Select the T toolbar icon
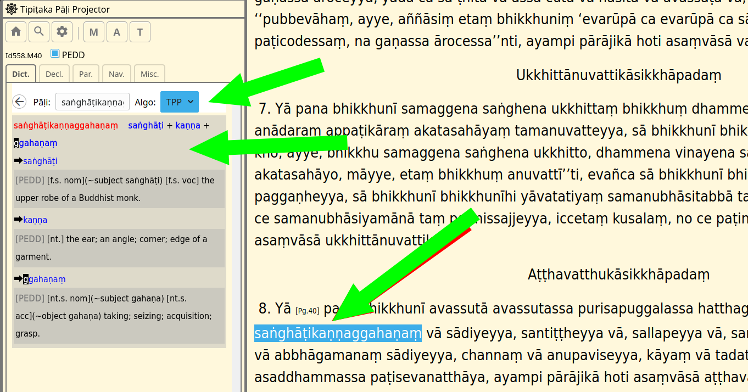748x392 pixels. point(139,31)
